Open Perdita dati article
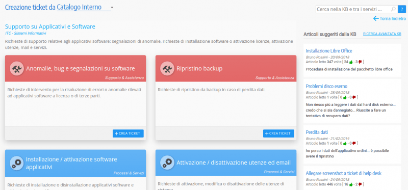This screenshot has height=190, width=408. [317, 132]
